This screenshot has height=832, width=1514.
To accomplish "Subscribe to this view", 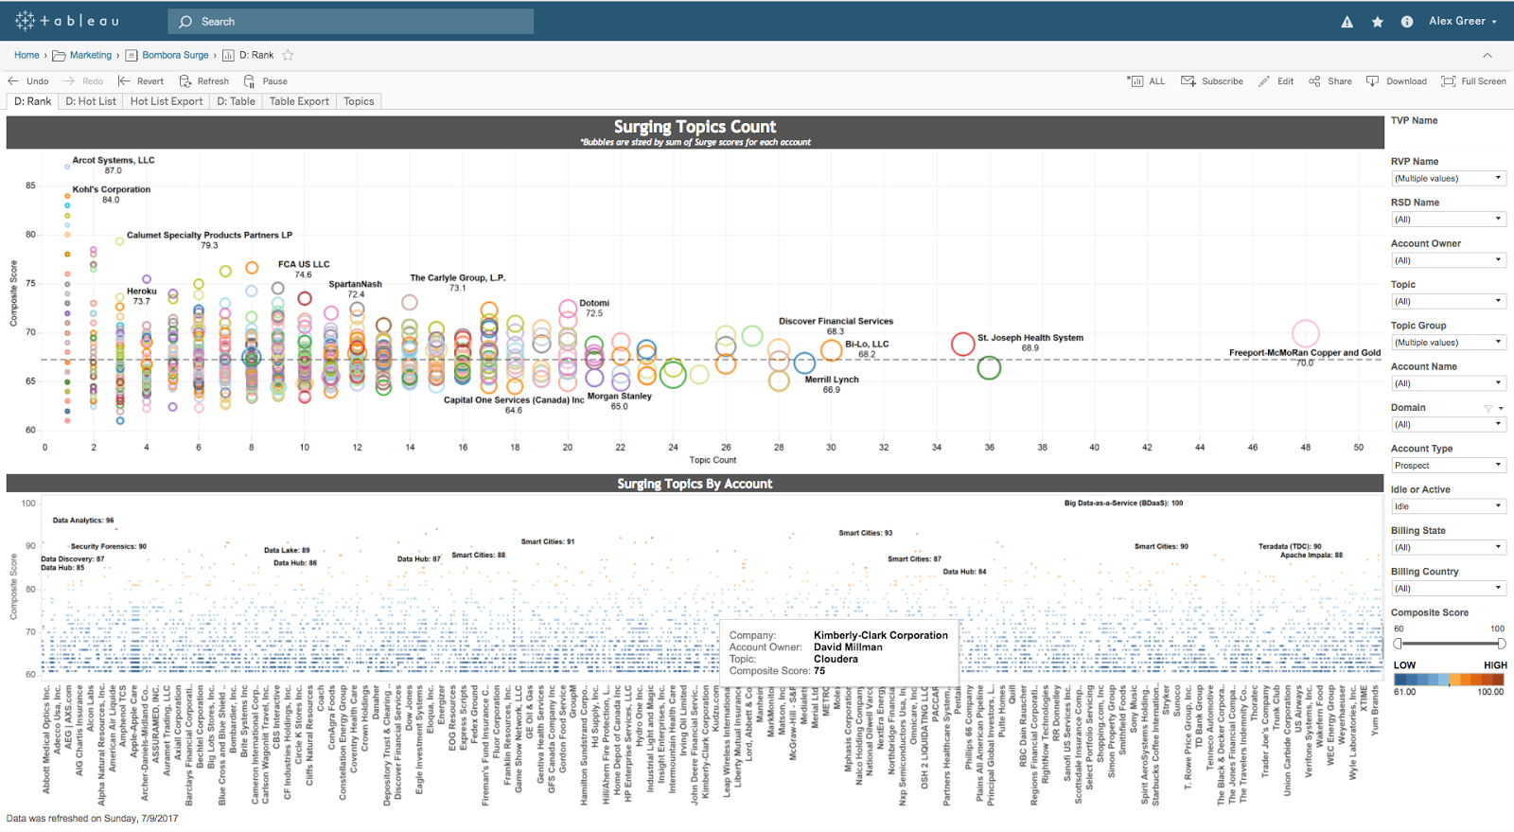I will pyautogui.click(x=1212, y=81).
